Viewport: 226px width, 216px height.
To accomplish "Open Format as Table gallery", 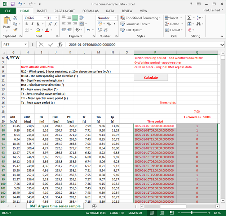I will click(x=135, y=24).
